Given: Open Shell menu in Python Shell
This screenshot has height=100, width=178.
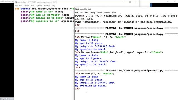Looking at the screenshot, I should 86,13.
